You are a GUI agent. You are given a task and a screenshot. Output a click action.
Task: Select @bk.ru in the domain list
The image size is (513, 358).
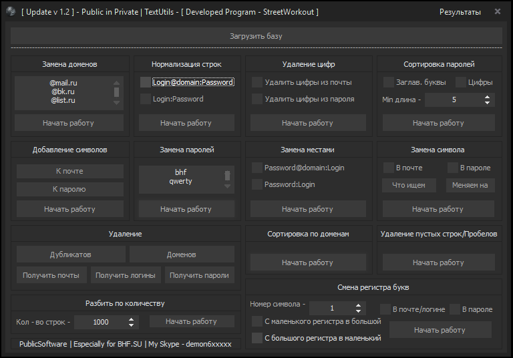coord(63,92)
